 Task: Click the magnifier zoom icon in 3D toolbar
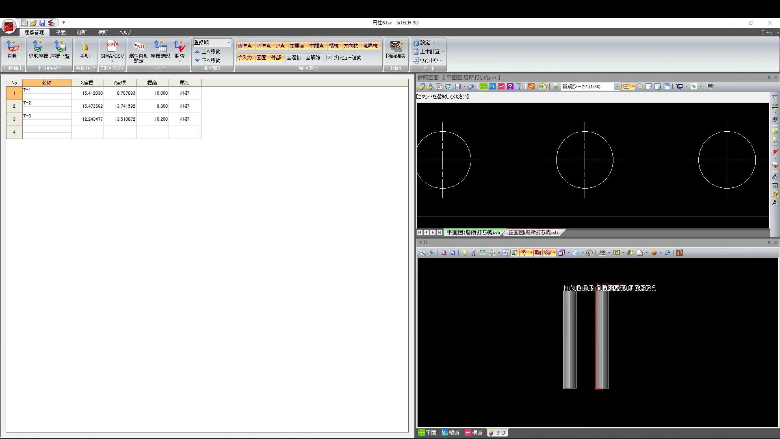pyautogui.click(x=431, y=253)
